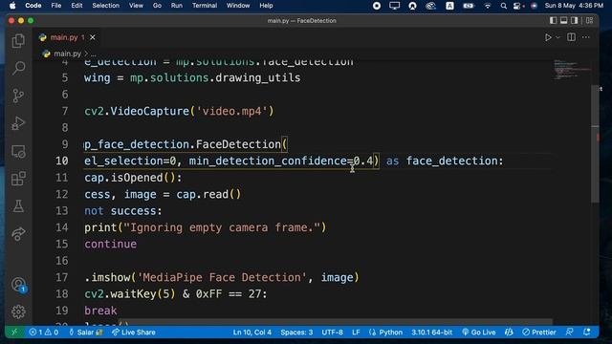Click line number 14 in gutter
This screenshot has height=344, width=612.
coord(61,227)
